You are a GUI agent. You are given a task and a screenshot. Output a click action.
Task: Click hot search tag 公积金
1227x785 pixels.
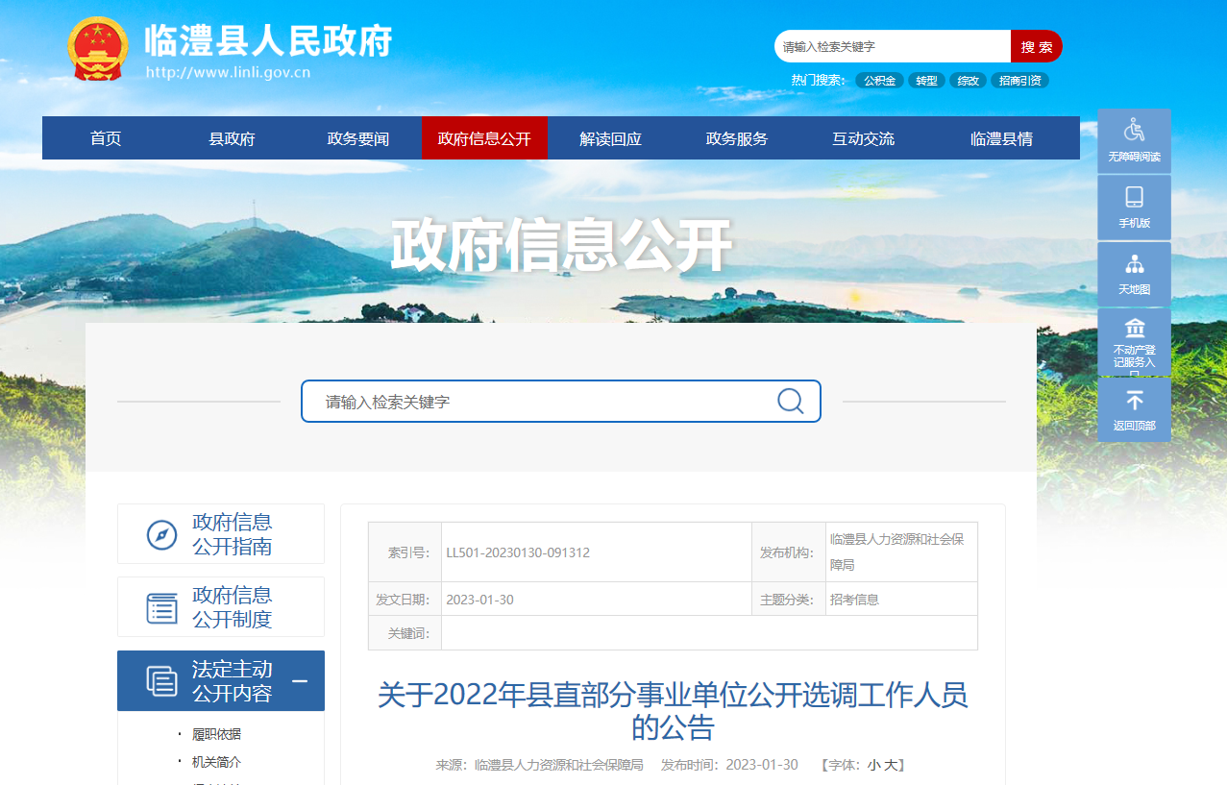(879, 81)
